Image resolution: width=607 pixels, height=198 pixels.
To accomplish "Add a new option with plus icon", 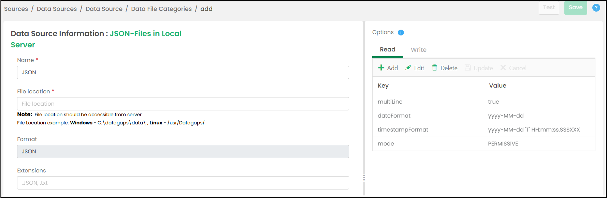I will pyautogui.click(x=381, y=68).
